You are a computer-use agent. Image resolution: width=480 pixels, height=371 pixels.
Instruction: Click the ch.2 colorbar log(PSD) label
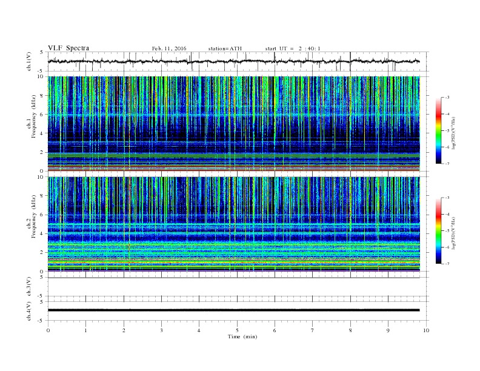point(453,233)
